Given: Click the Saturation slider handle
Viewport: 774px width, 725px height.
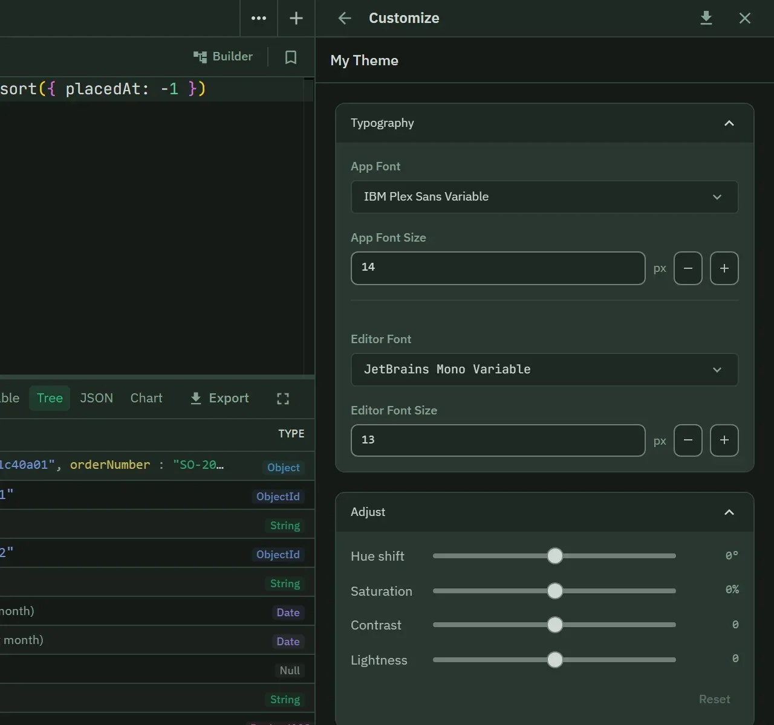Looking at the screenshot, I should (x=554, y=591).
